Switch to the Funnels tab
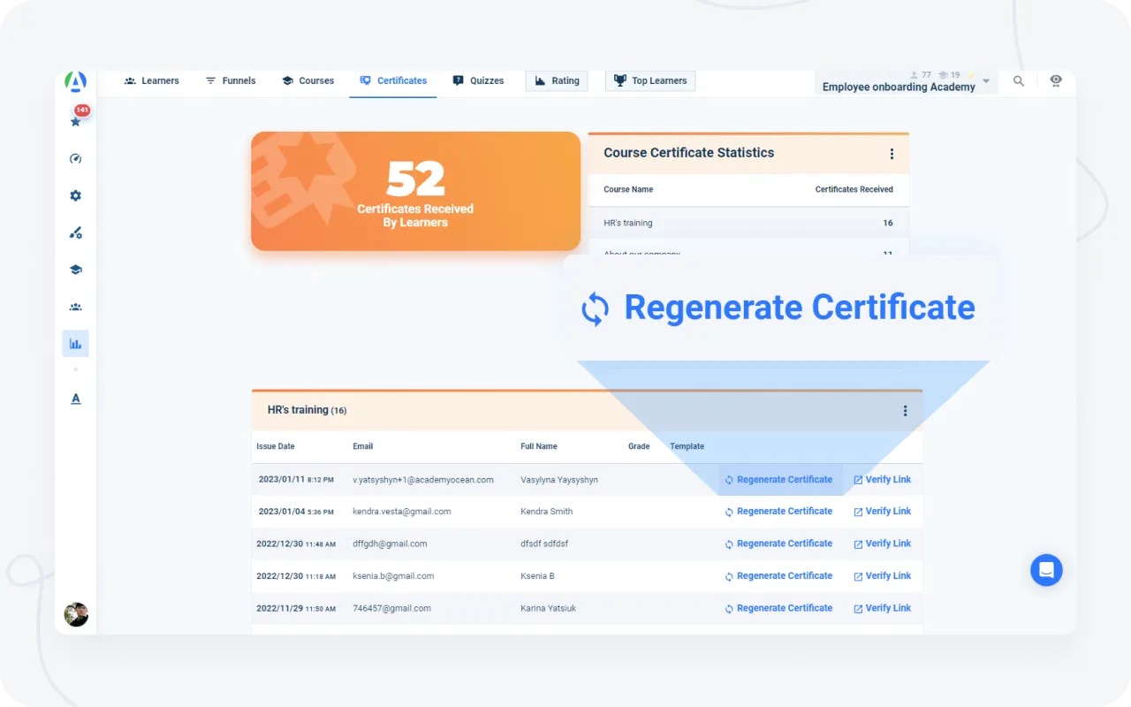Screen dimensions: 1131x707 click(x=231, y=80)
